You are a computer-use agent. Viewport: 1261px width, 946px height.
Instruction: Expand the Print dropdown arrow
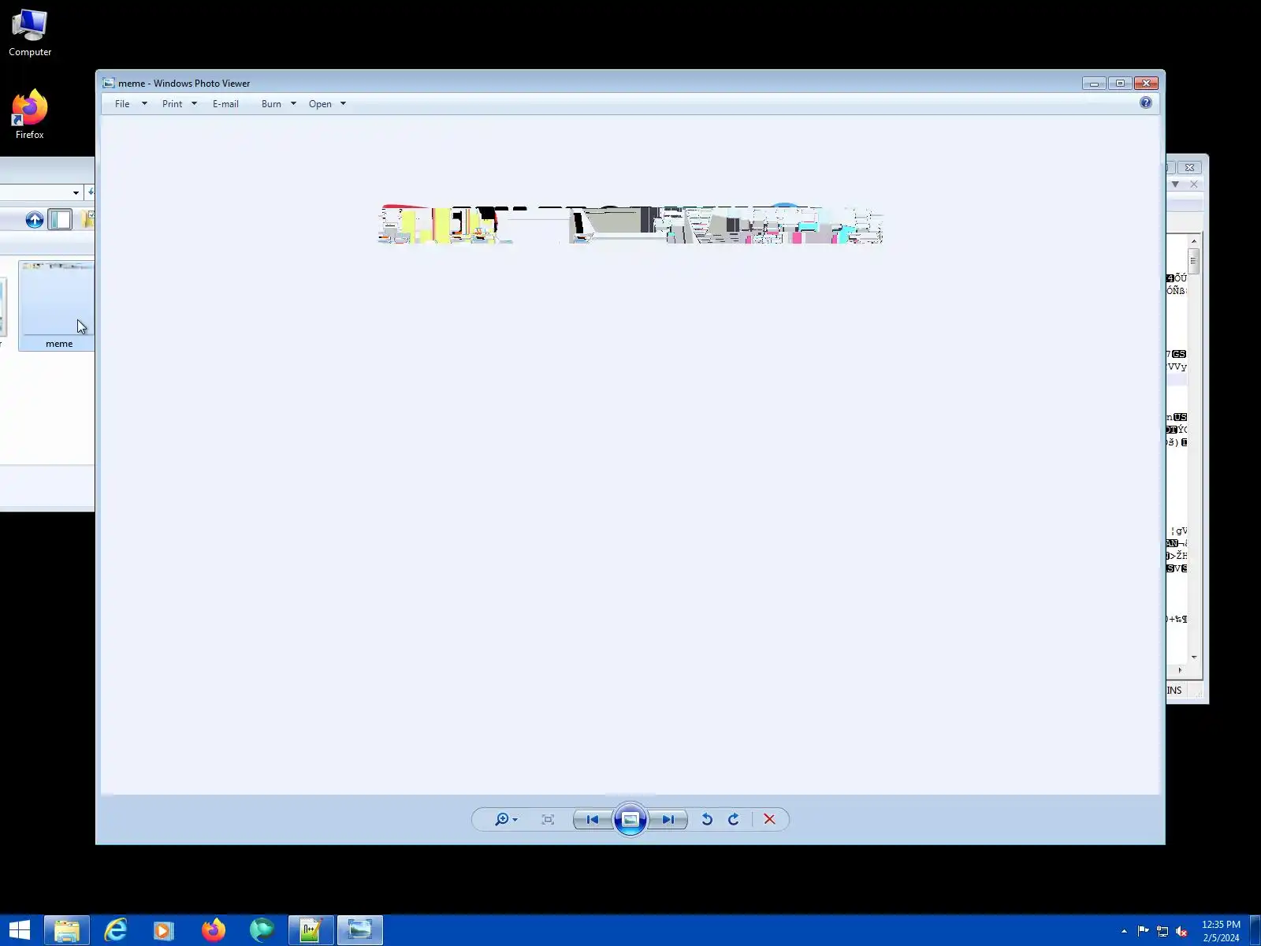click(x=194, y=103)
